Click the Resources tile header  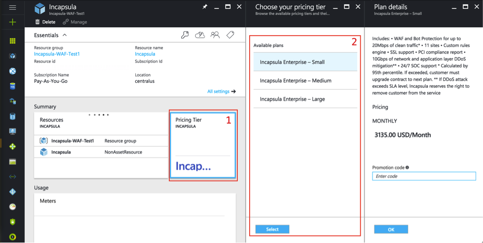[101, 122]
